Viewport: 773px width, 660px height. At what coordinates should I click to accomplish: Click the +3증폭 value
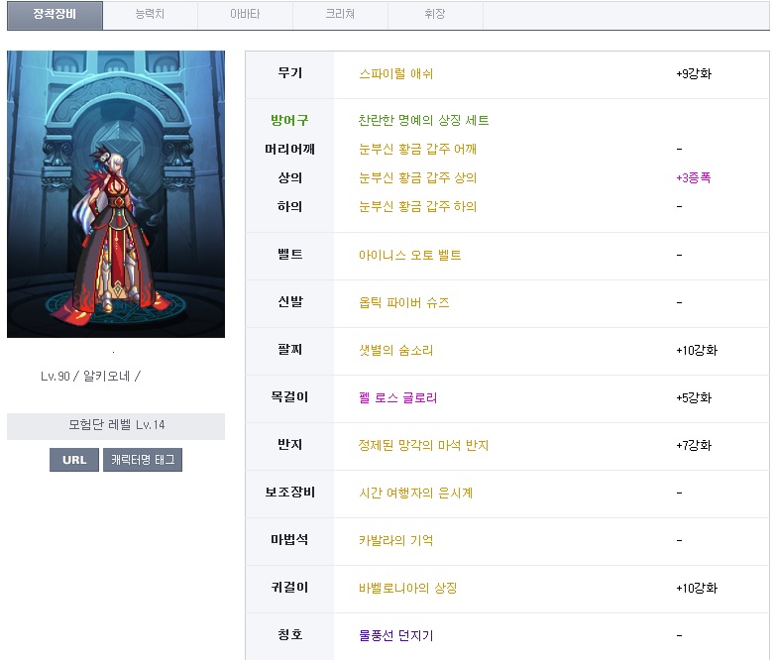tap(693, 177)
